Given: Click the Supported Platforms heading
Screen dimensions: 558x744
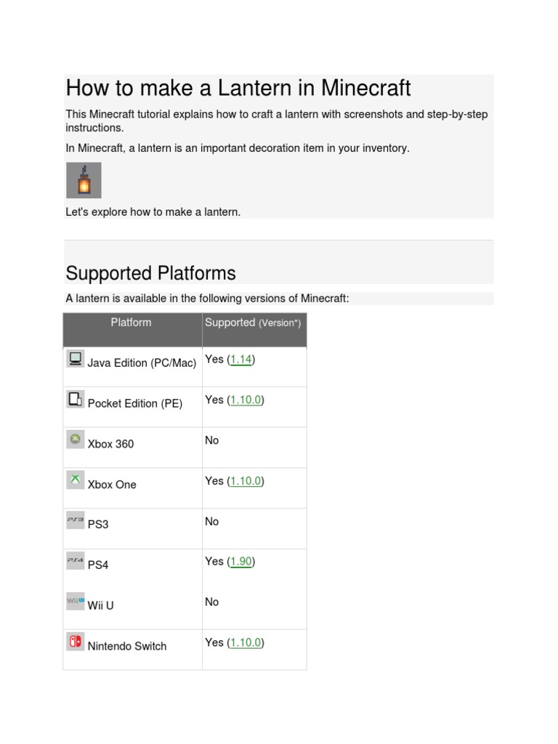Looking at the screenshot, I should click(151, 273).
